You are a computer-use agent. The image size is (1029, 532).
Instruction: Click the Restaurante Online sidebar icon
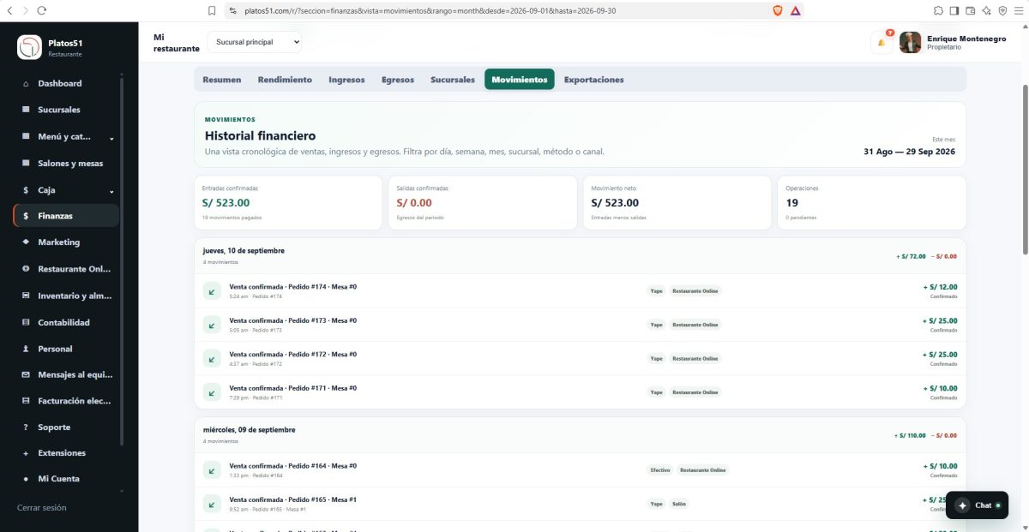(x=26, y=269)
